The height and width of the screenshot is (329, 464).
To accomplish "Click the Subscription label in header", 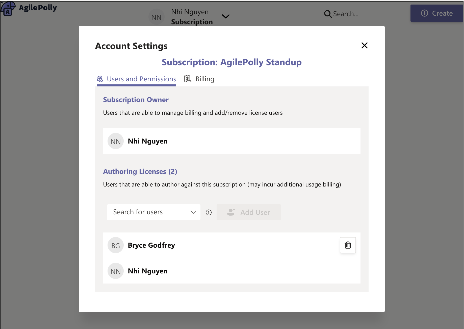I will point(192,22).
